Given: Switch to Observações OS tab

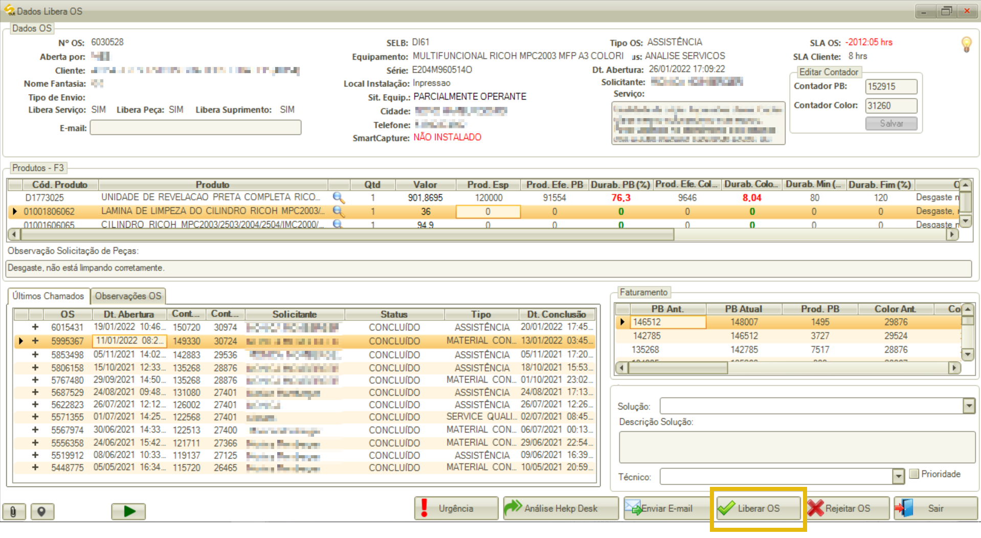Looking at the screenshot, I should [x=128, y=296].
